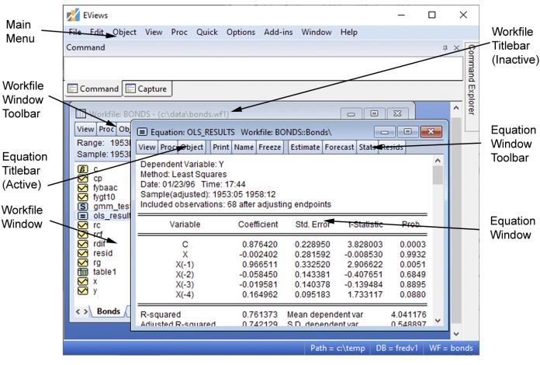Click View in the equation window toolbar
Viewport: 540px width, 365px height.
click(147, 148)
